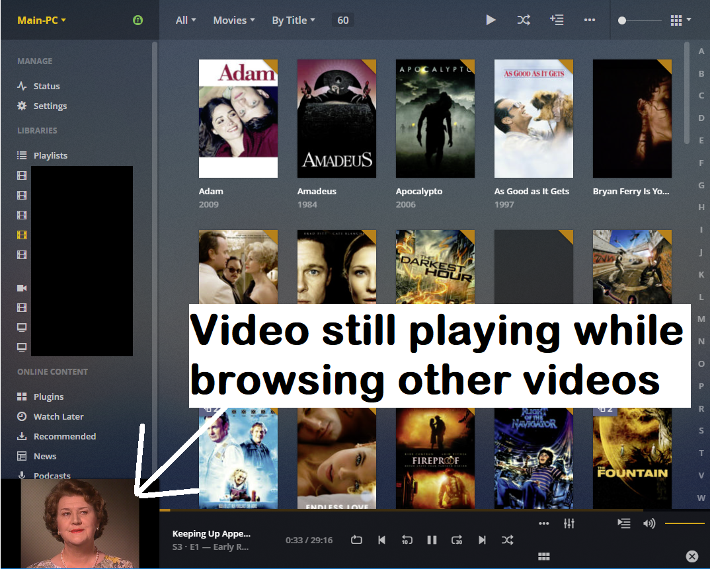Viewport: 710px width, 569px height.
Task: Click the As Good as It Gets title
Action: click(x=532, y=191)
